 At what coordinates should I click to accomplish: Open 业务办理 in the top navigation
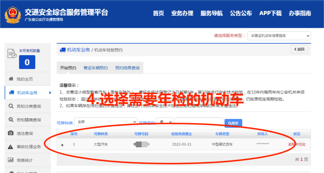click(x=182, y=13)
